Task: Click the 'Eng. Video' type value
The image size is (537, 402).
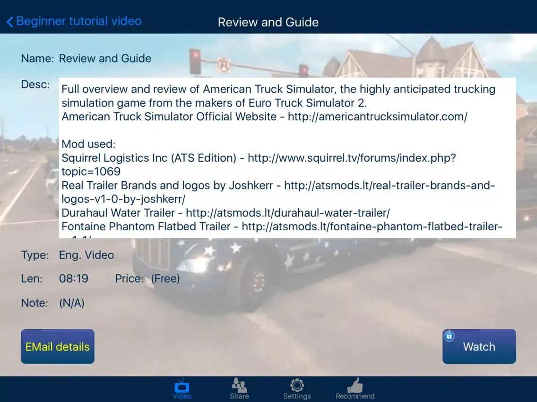Action: click(x=87, y=255)
